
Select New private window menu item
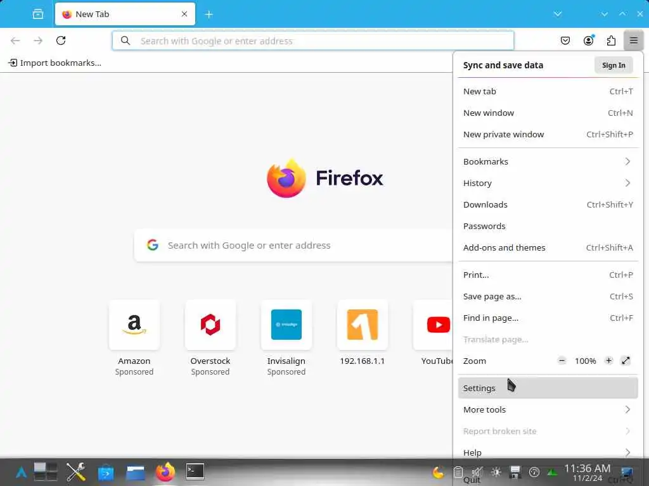[548, 134]
